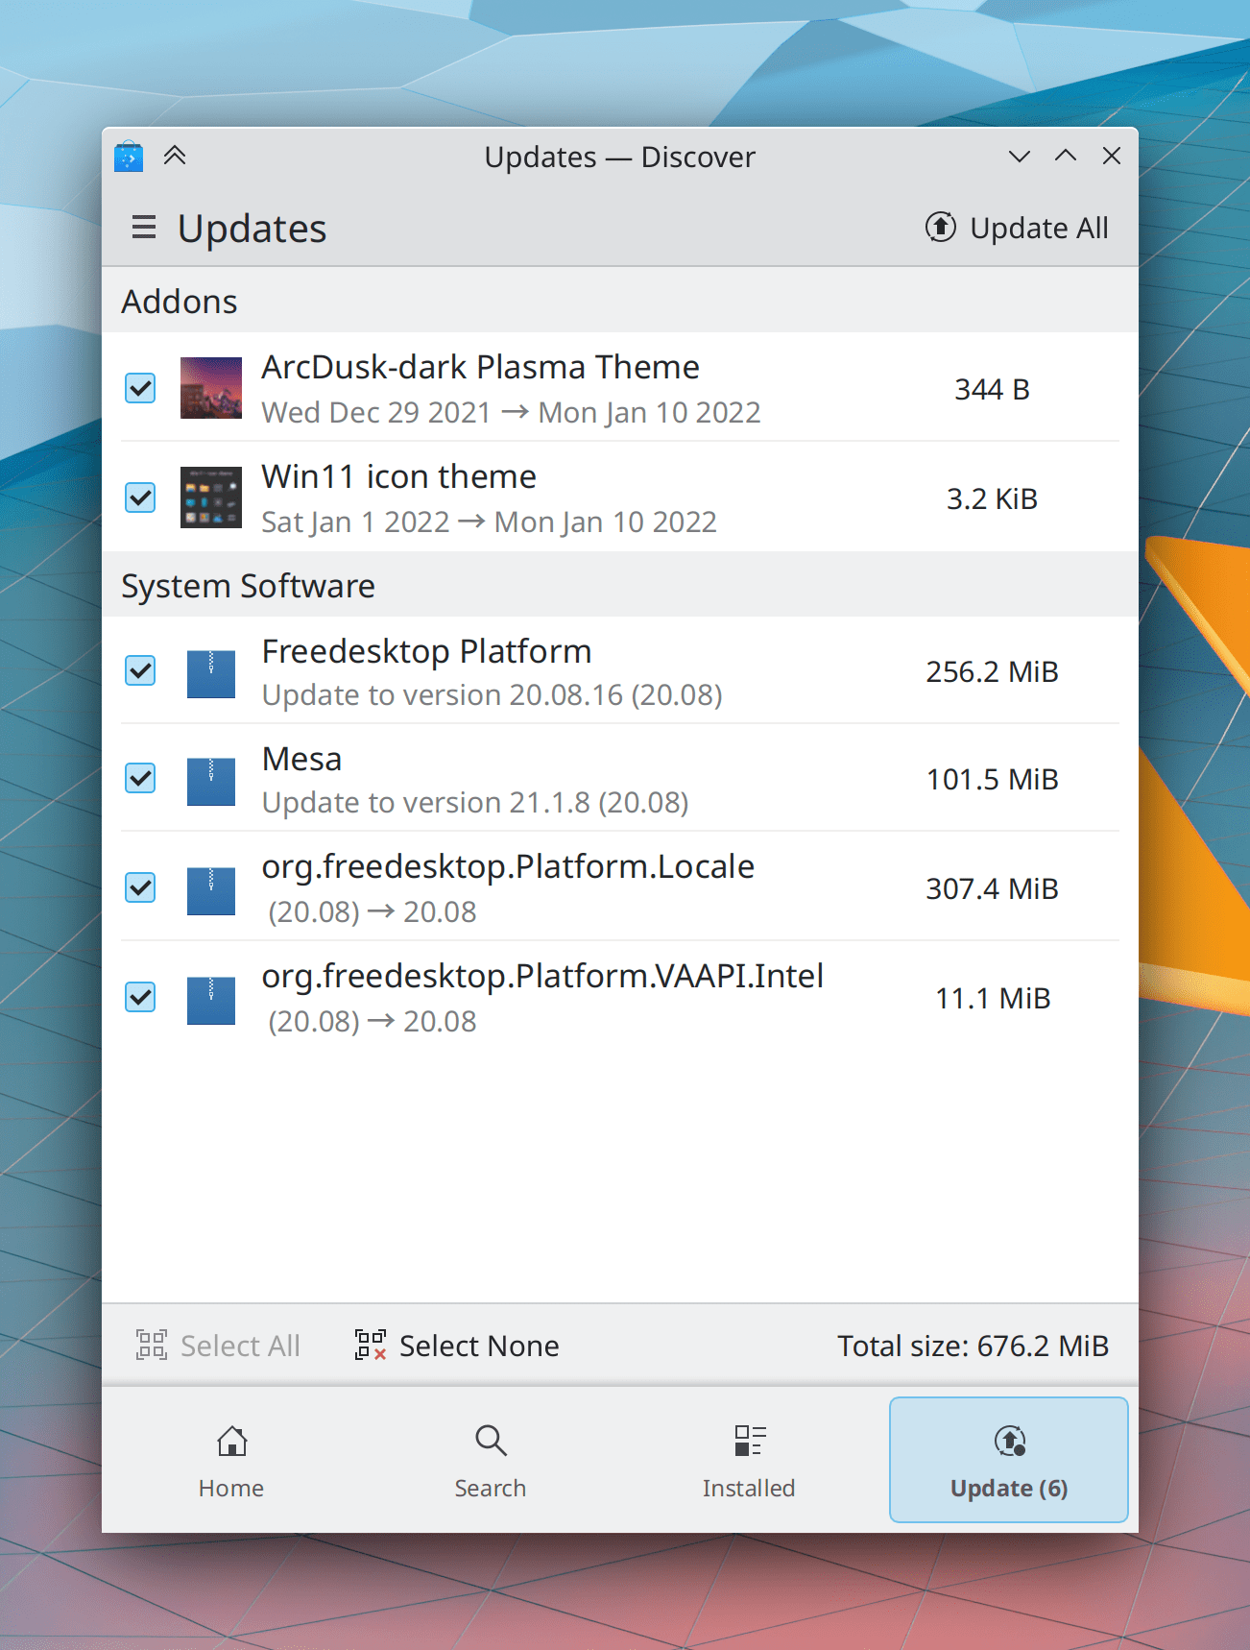
Task: Select the Freedesktop Platform title
Action: [426, 651]
